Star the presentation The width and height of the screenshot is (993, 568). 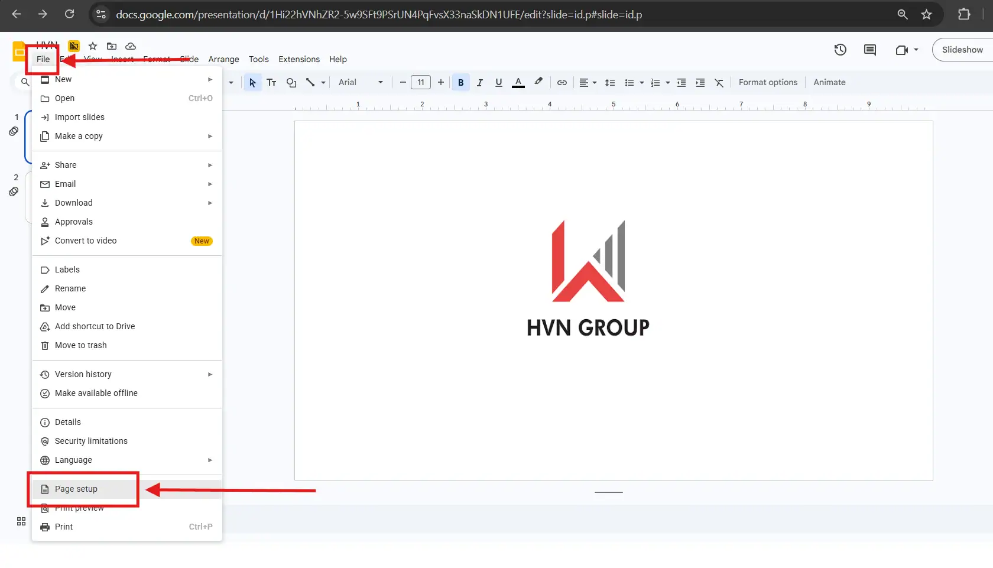click(x=93, y=46)
